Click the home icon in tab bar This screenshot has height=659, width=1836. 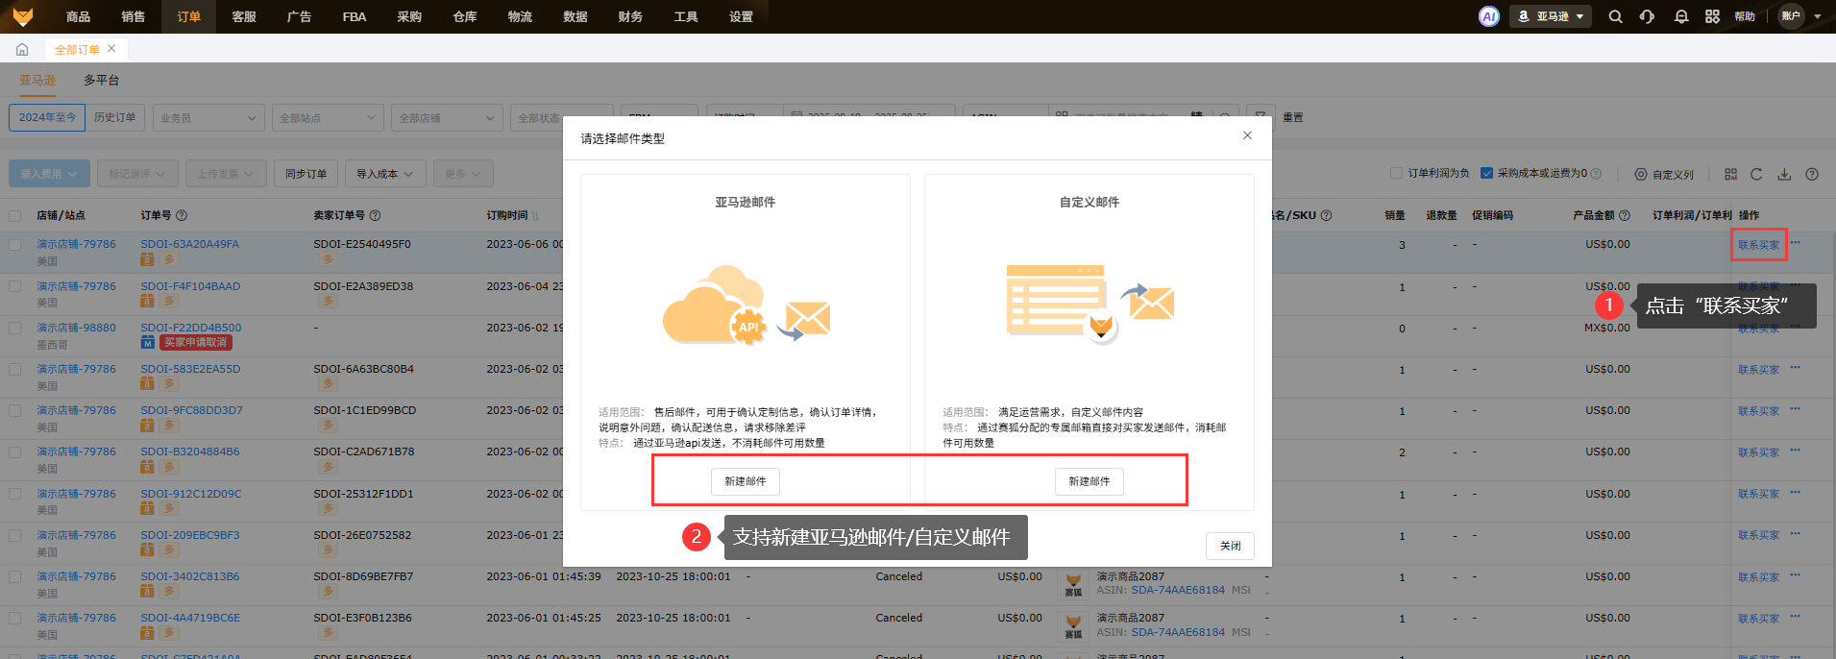click(x=22, y=49)
